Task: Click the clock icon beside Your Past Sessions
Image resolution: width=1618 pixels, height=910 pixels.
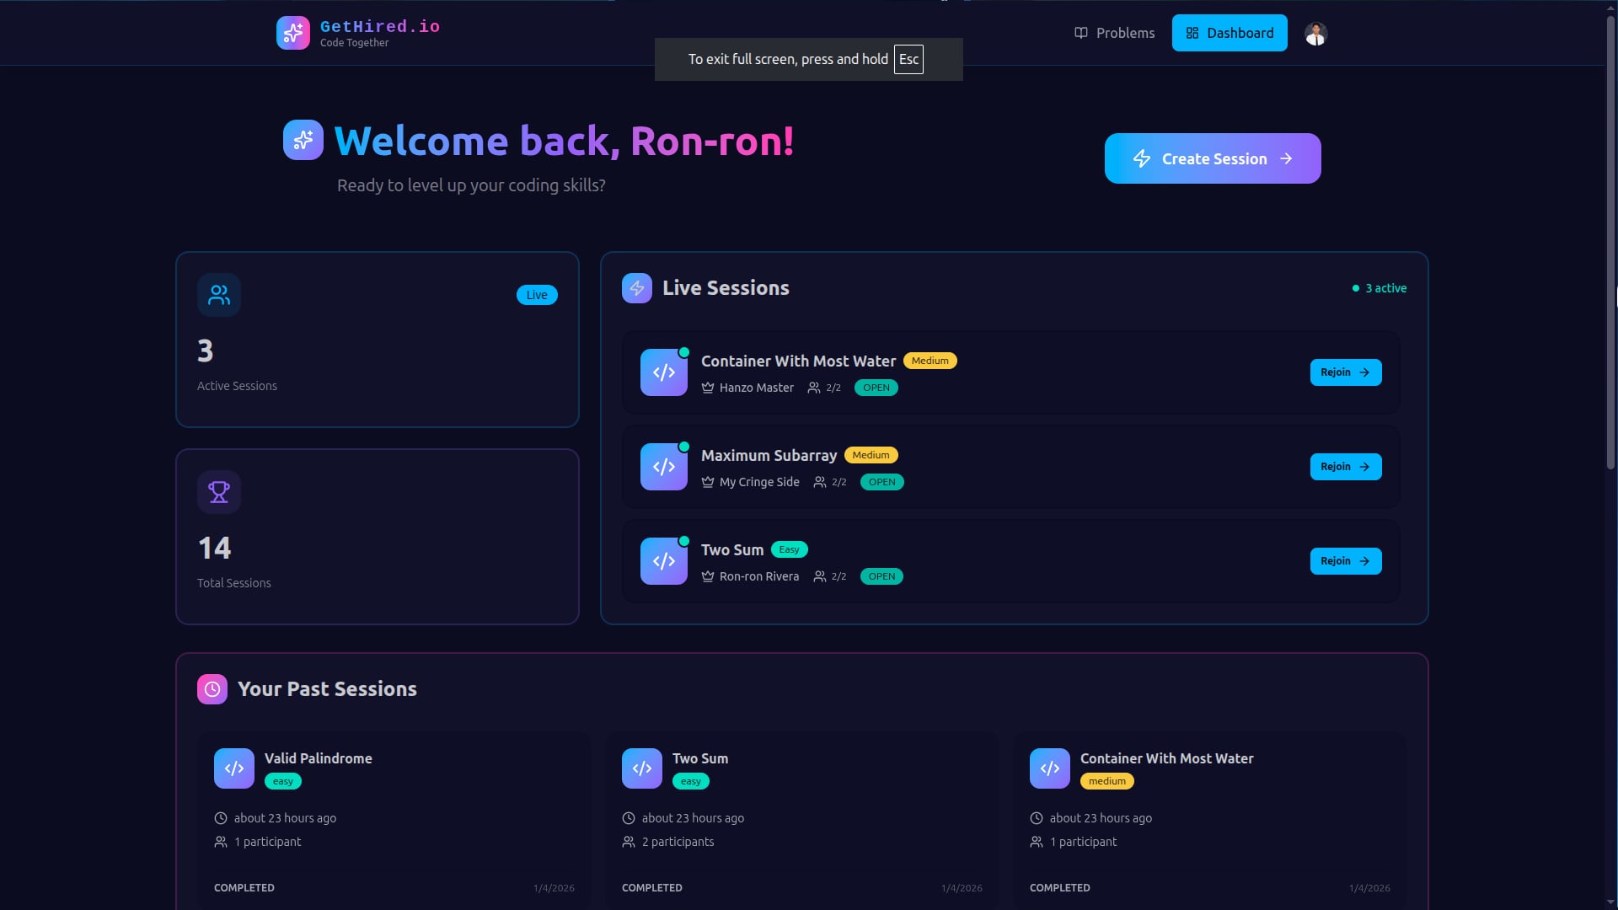Action: (x=212, y=688)
